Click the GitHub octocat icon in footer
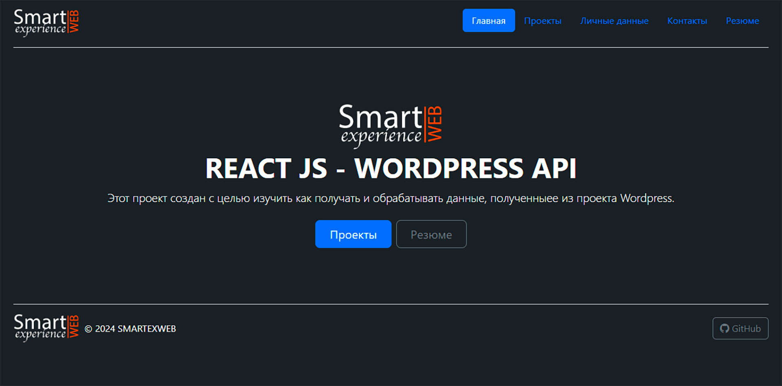782x386 pixels. click(724, 328)
